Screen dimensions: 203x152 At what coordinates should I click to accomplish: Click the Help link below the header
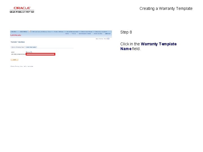(x=105, y=39)
